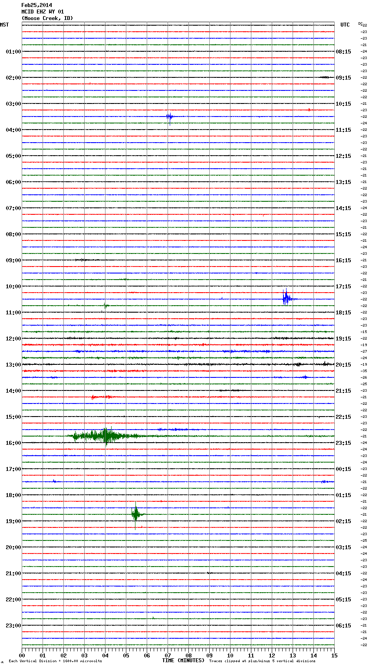Select the 18:00 MST time label
The width and height of the screenshot is (369, 667).
(13, 495)
